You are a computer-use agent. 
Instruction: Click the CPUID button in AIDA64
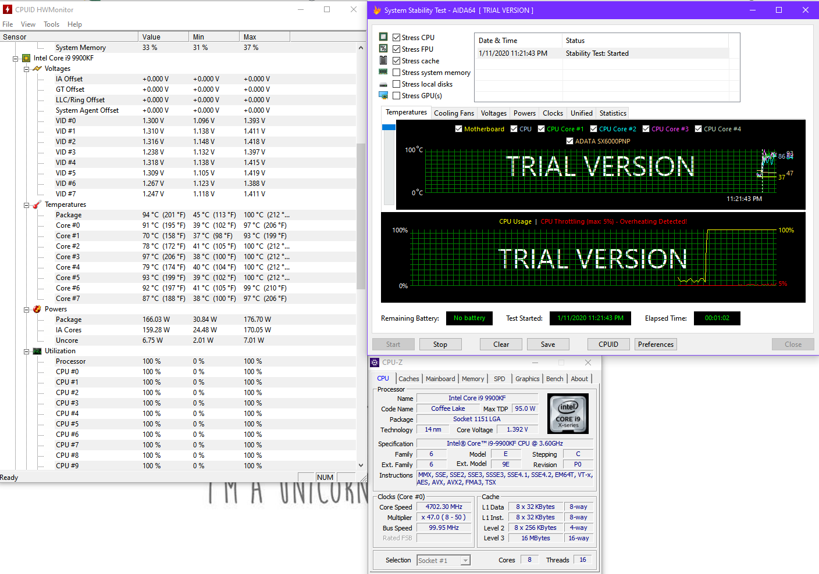[x=608, y=345]
